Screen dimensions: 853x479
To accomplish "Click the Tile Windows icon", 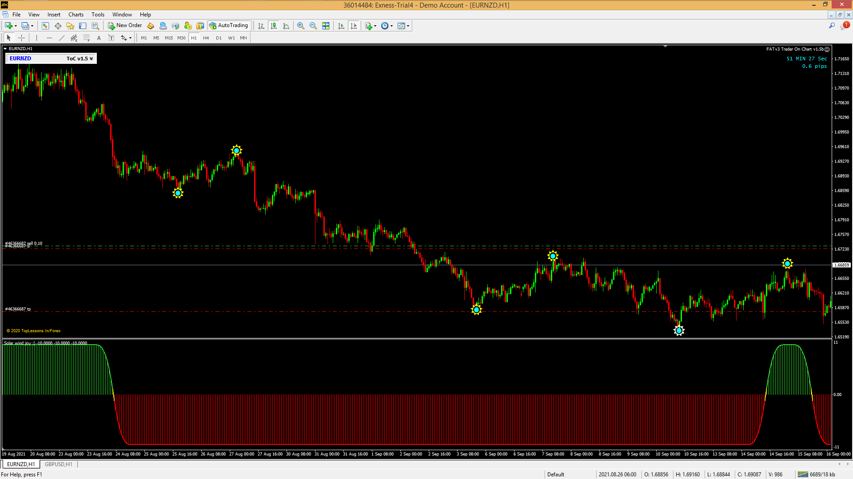I will (326, 26).
